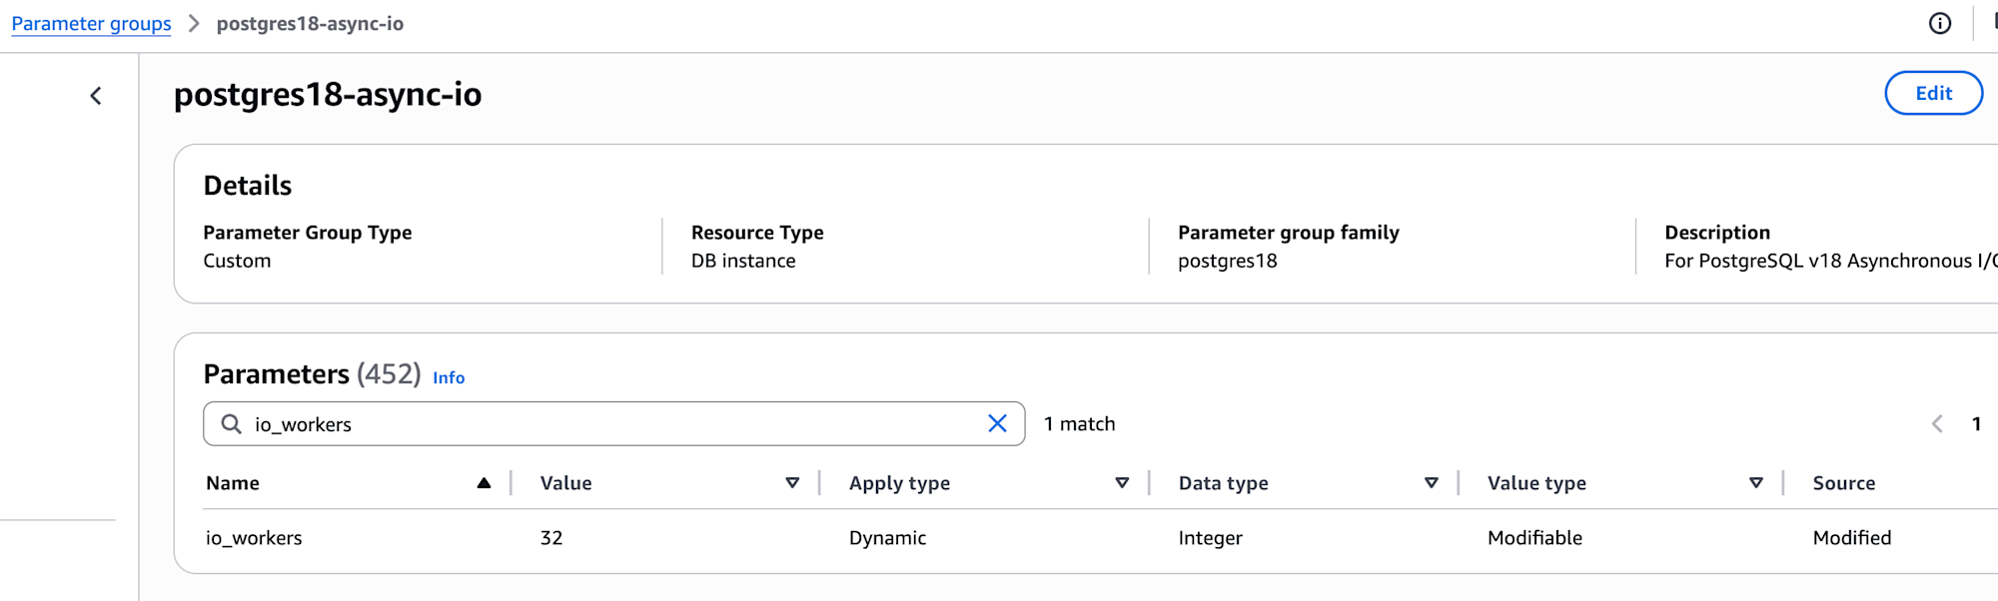The width and height of the screenshot is (1998, 601).
Task: Open the Data type column sort arrow
Action: [1431, 483]
